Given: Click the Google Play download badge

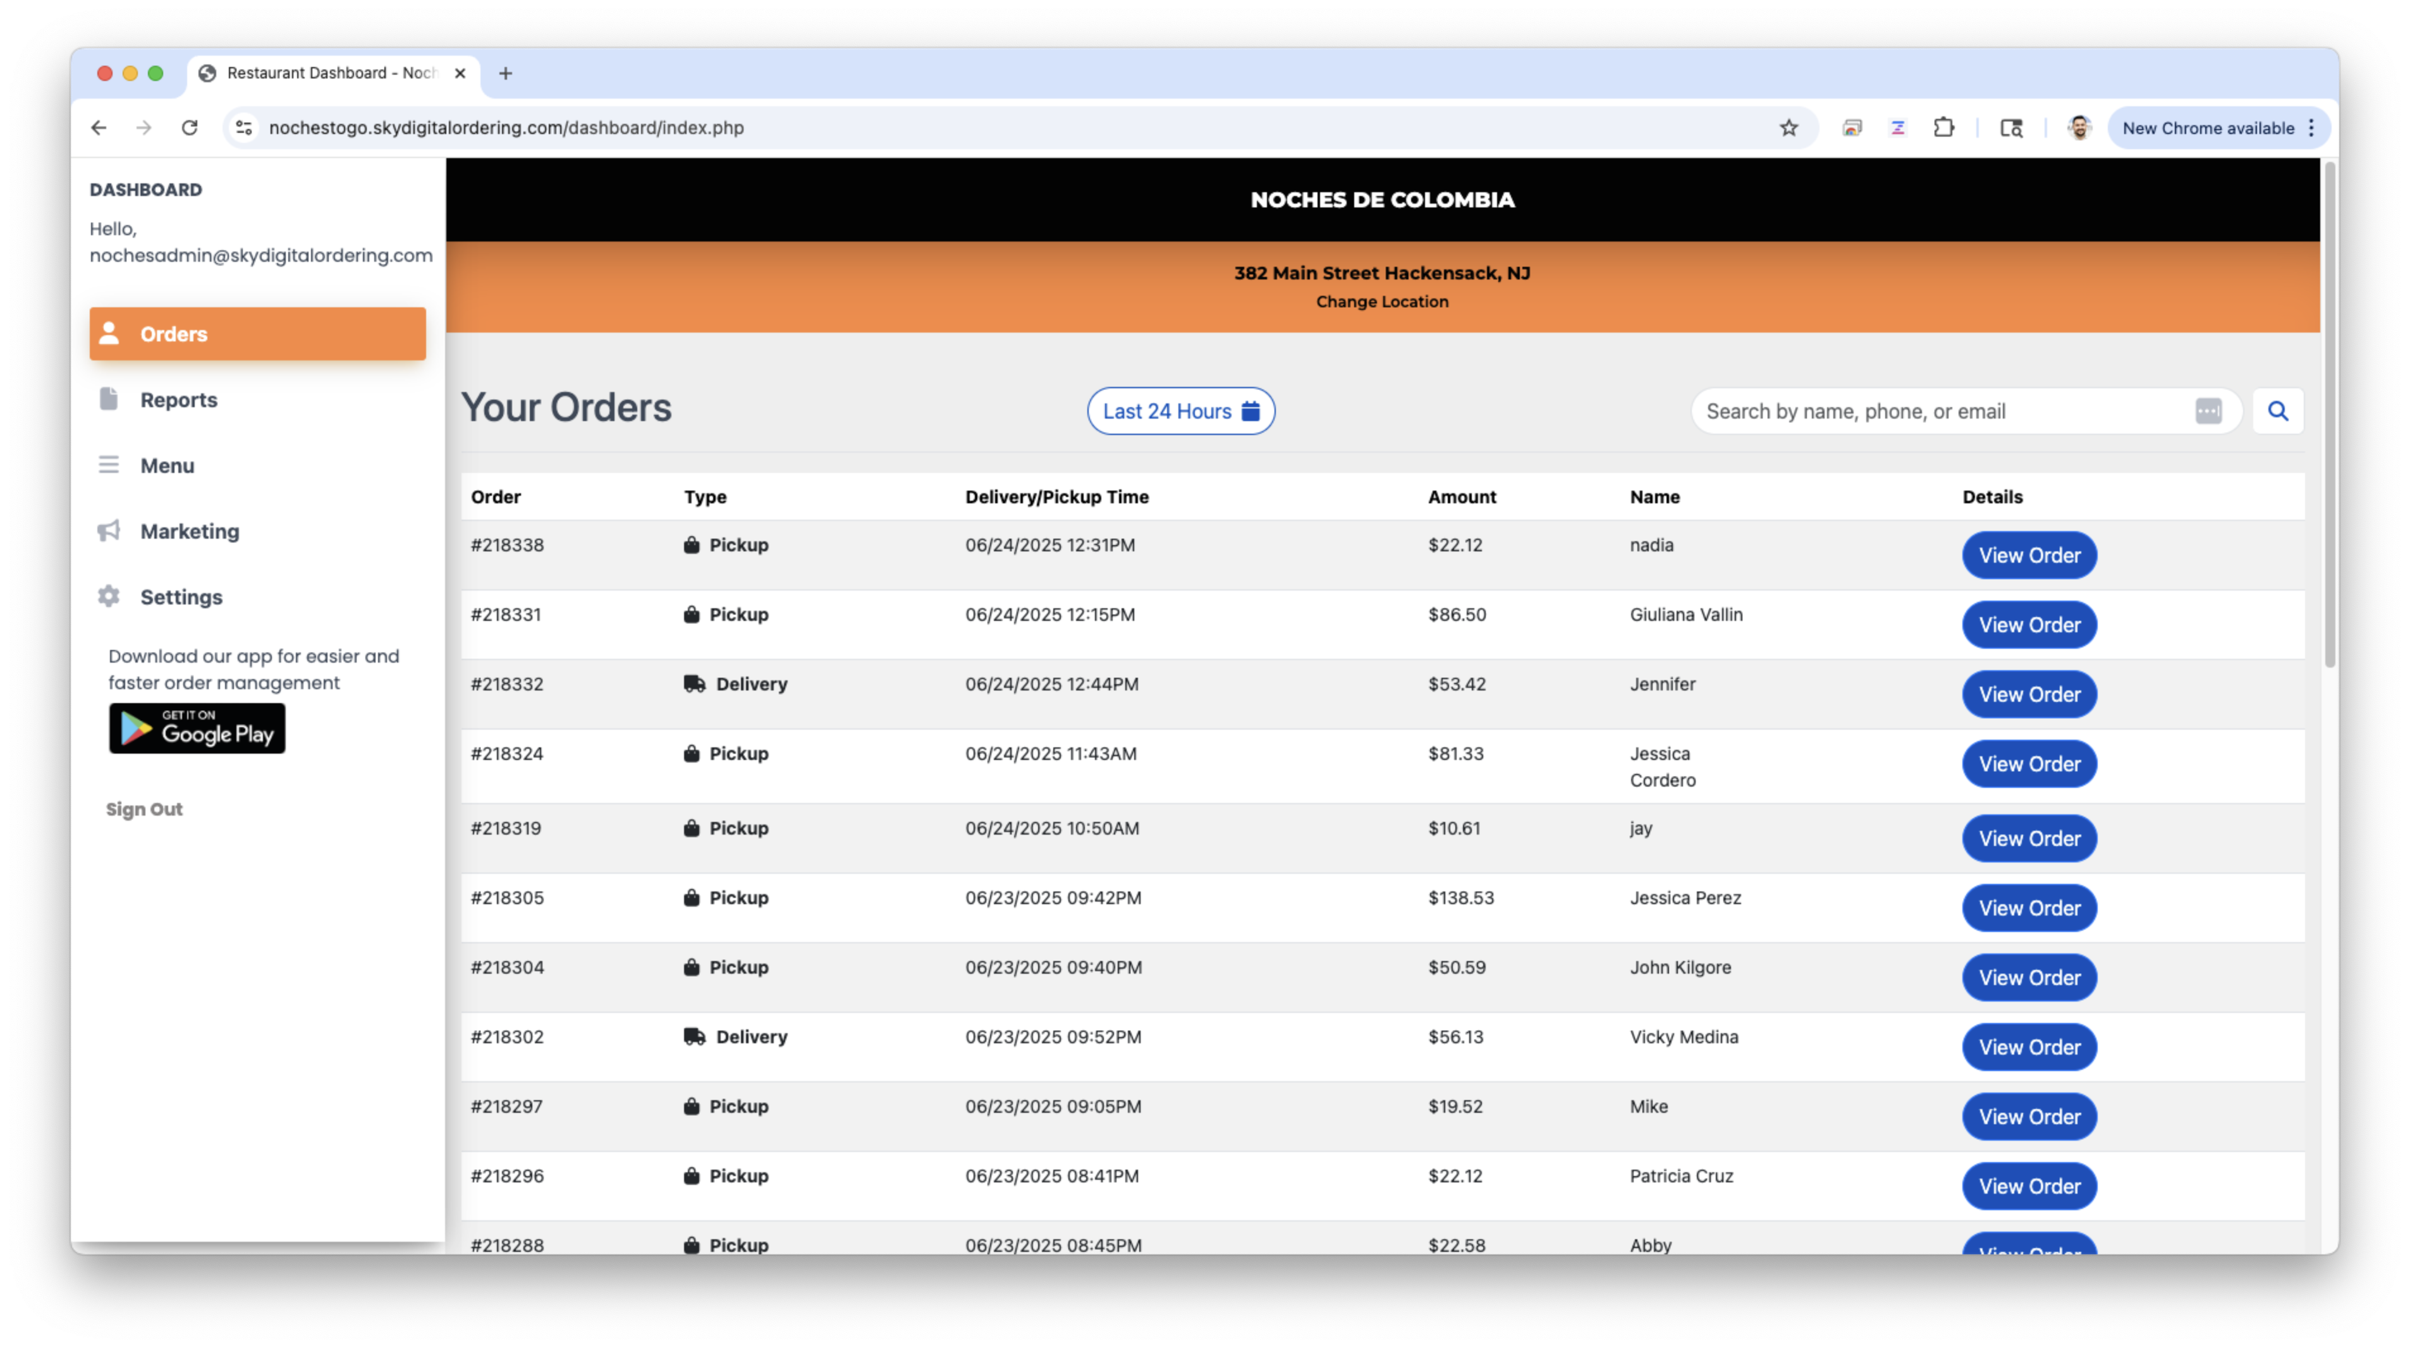Looking at the screenshot, I should [x=197, y=728].
